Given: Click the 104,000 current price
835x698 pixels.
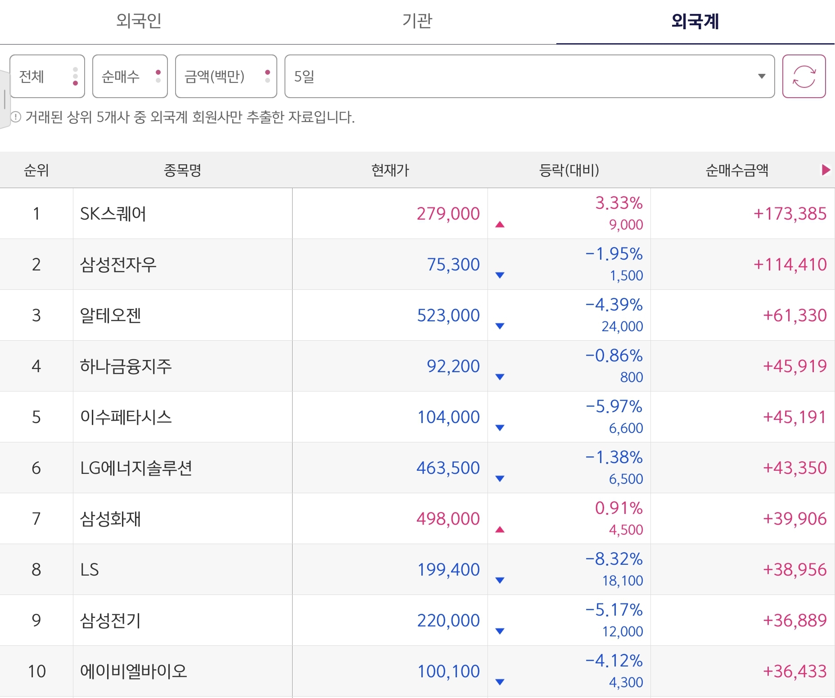Looking at the screenshot, I should coord(448,417).
